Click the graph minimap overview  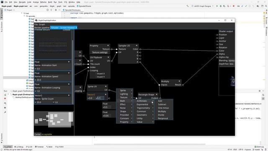[x=54, y=119]
